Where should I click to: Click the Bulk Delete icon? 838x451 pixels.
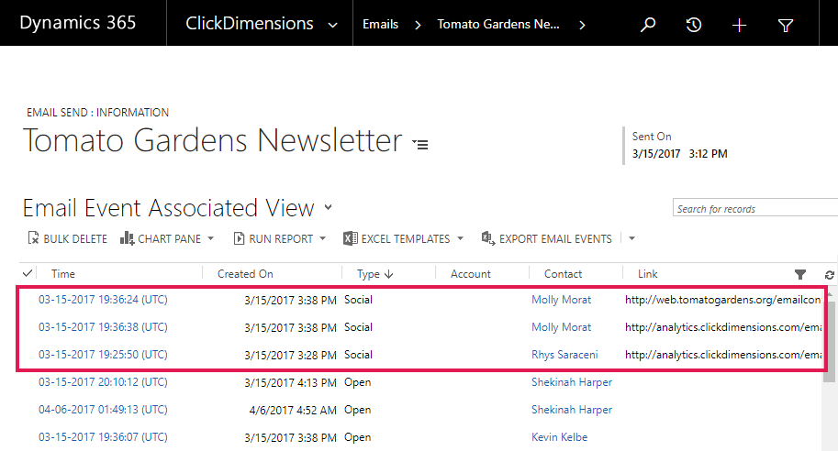(33, 238)
